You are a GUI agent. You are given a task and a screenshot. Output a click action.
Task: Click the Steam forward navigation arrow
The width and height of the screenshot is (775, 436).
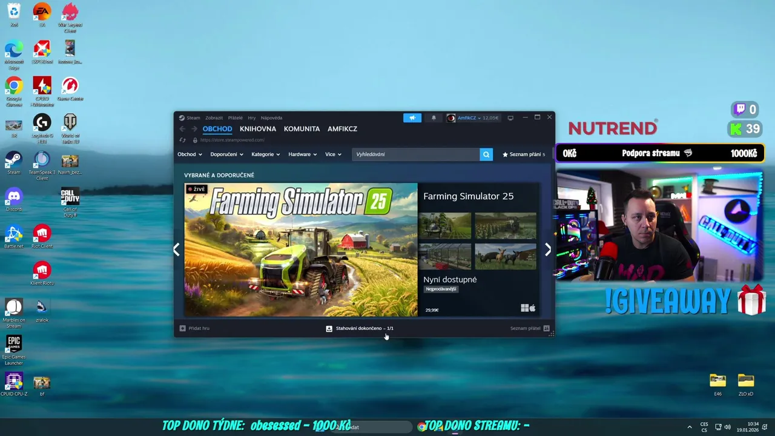(194, 129)
